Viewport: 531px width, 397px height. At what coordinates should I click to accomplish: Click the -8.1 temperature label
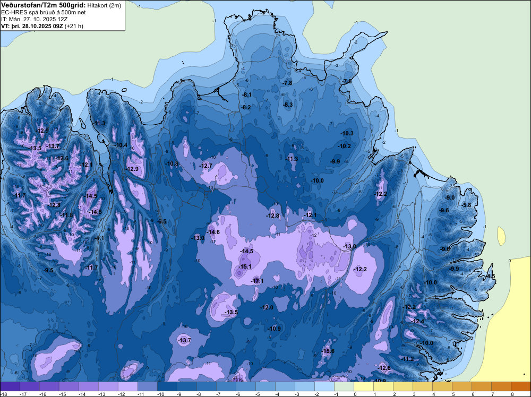[x=247, y=95]
